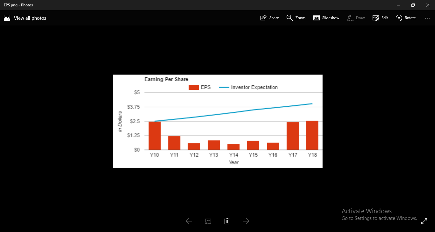
Task: Open View all photos
Action: (x=30, y=18)
